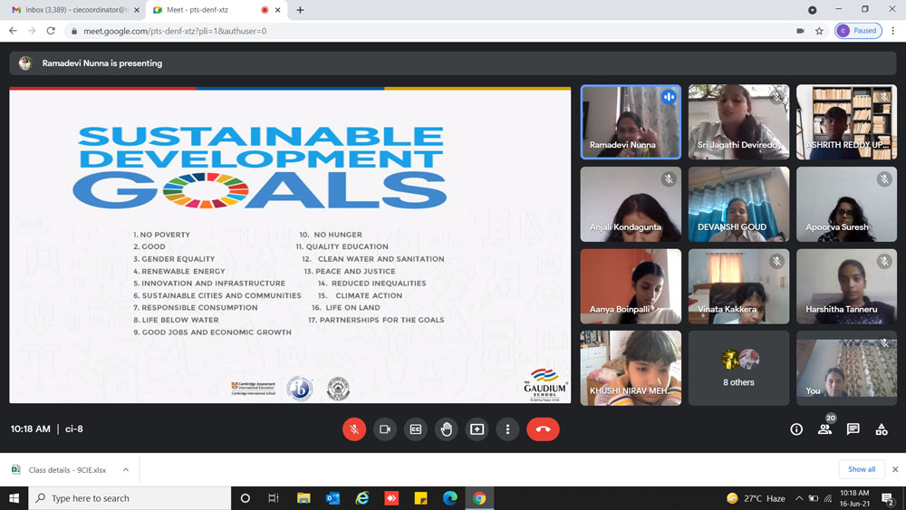Open the 27°C Haze weather widget
This screenshot has height=510, width=906.
point(756,498)
